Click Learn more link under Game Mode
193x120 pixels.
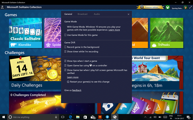[x=114, y=30]
